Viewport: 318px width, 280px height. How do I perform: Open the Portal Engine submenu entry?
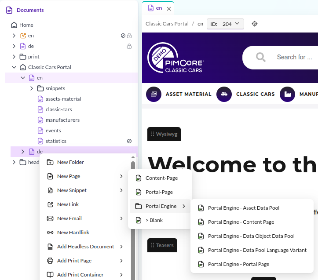coord(160,206)
